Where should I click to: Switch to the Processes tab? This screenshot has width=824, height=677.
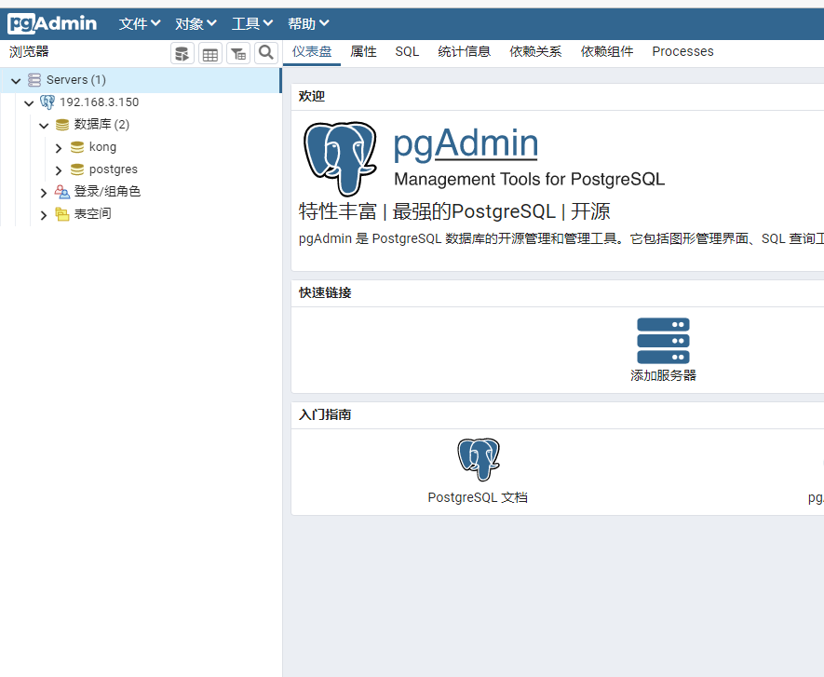tap(682, 51)
